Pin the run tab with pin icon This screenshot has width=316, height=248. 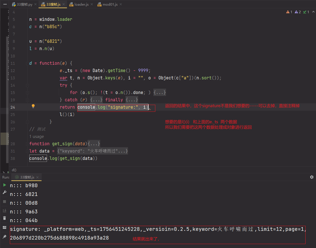click(5, 237)
